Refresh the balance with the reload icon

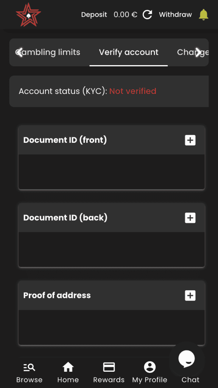147,15
